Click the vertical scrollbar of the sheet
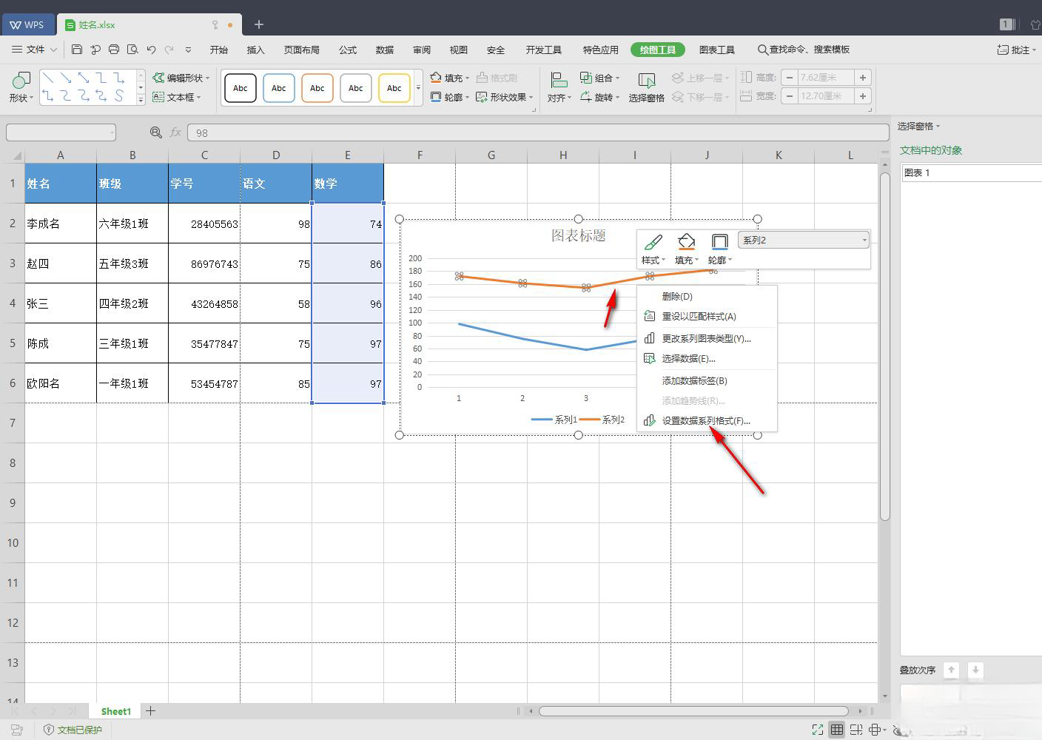This screenshot has width=1042, height=740. point(885,346)
